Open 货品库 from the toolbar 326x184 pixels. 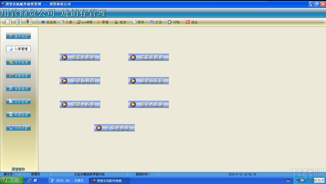49,22
